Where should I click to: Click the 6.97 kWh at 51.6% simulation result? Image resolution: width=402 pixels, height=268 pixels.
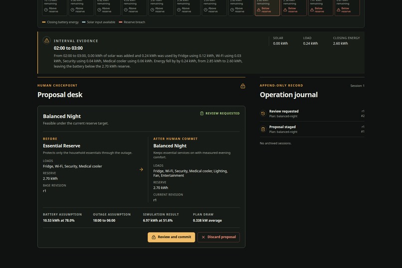coord(158,221)
